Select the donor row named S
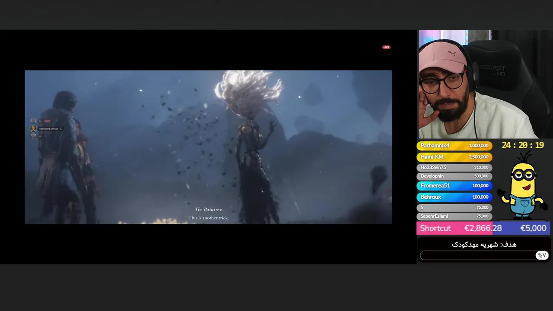This screenshot has height=311, width=553. point(454,208)
